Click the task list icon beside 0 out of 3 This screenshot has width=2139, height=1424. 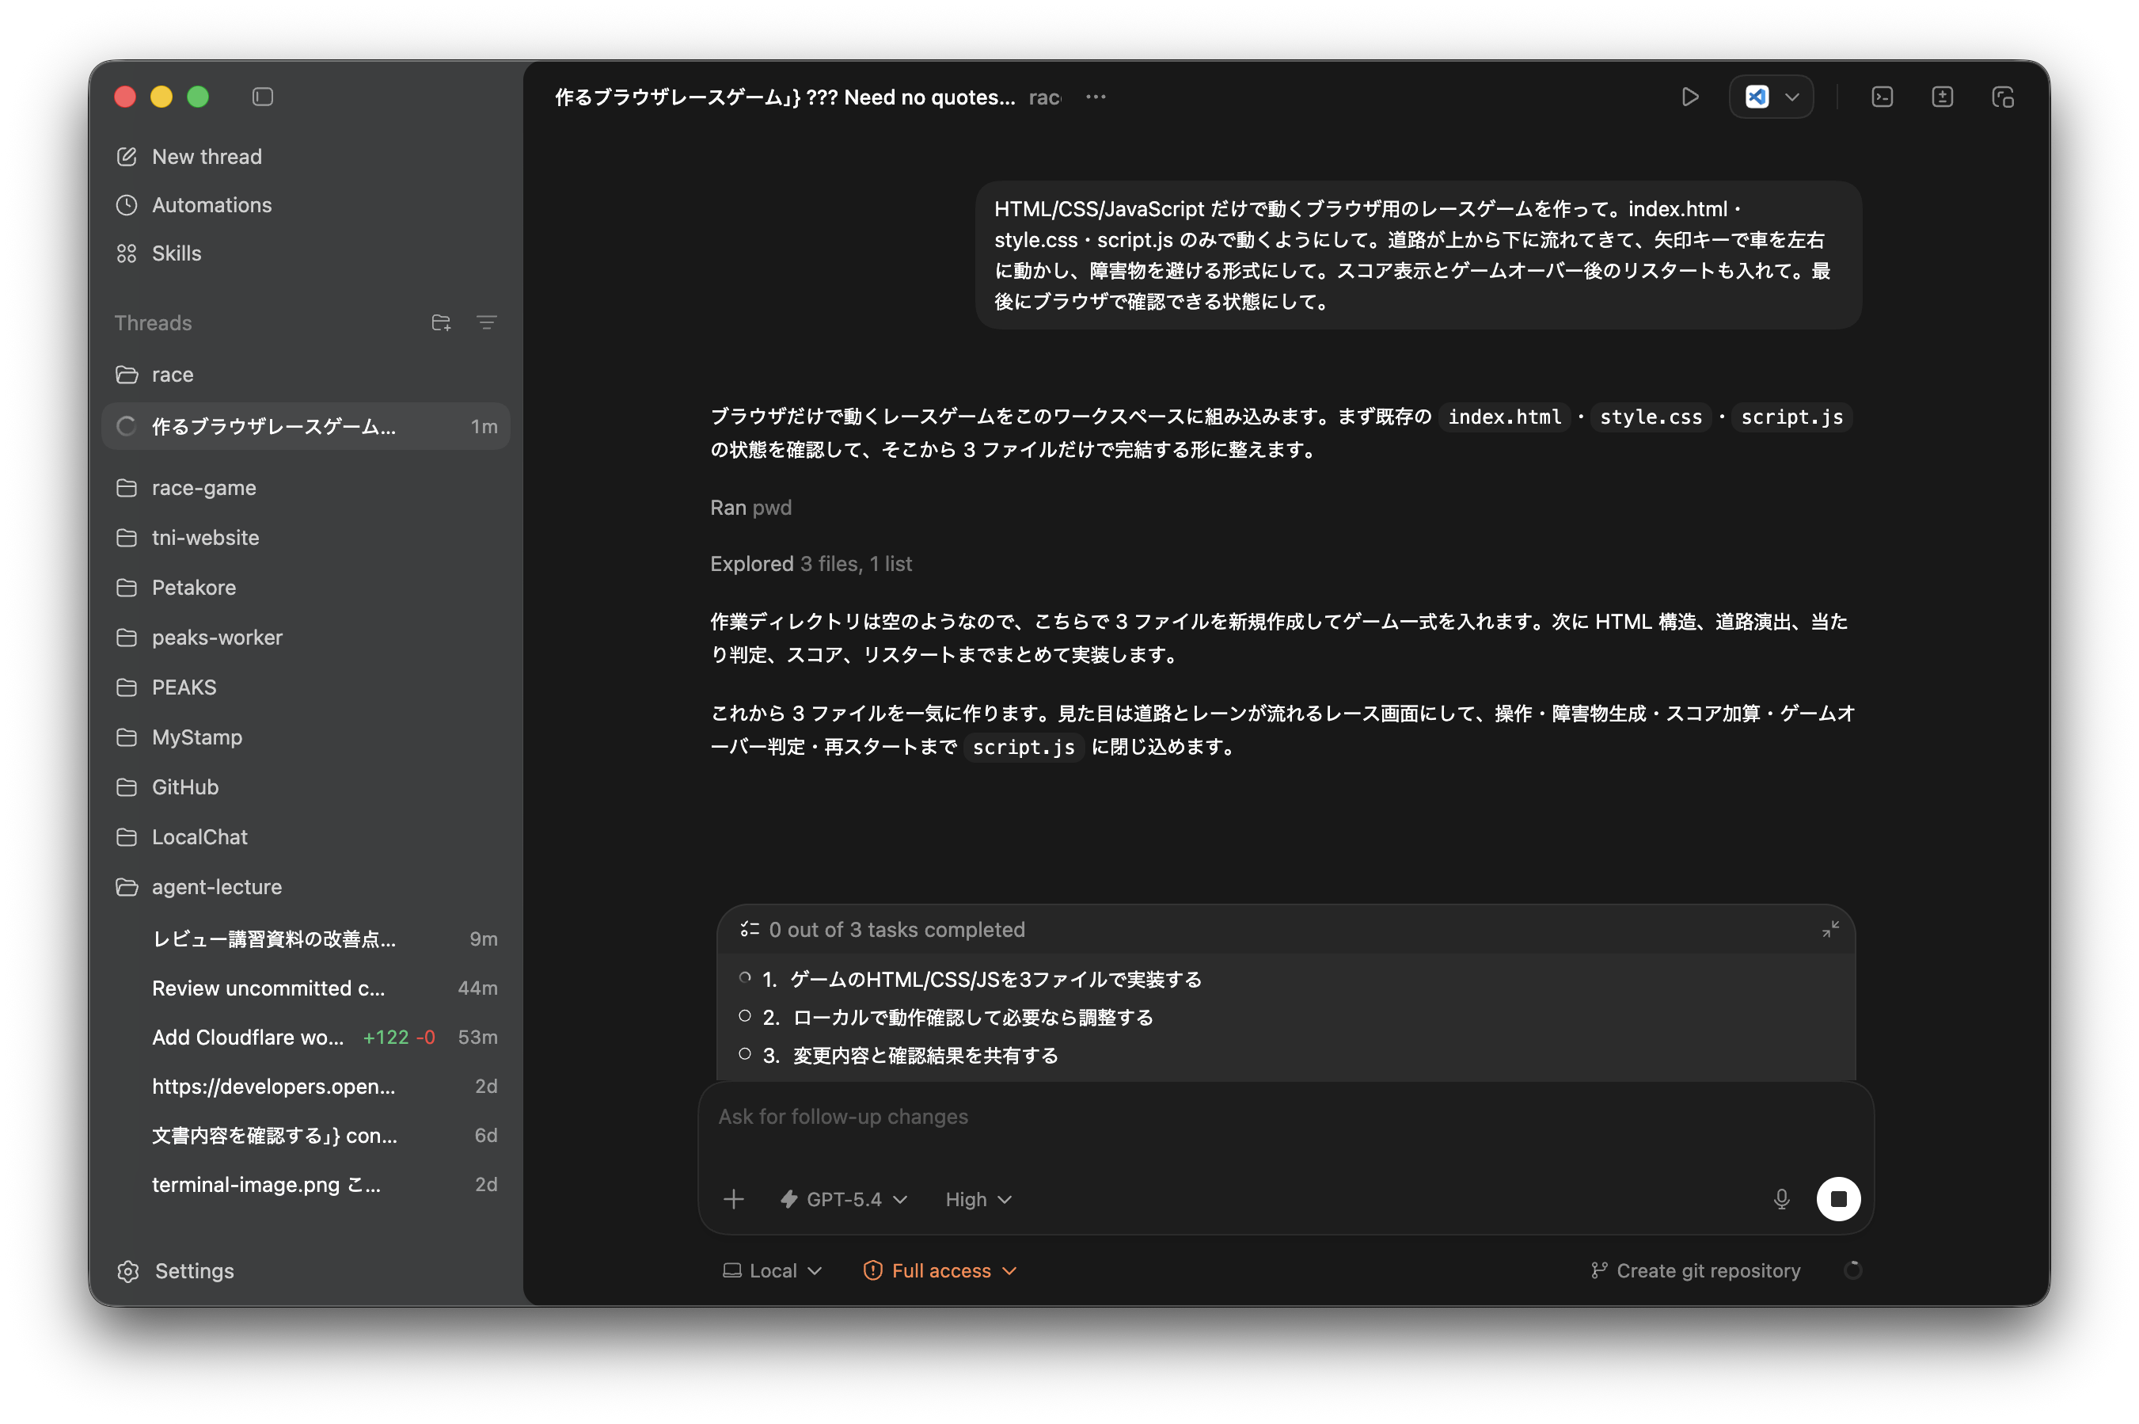coord(749,929)
